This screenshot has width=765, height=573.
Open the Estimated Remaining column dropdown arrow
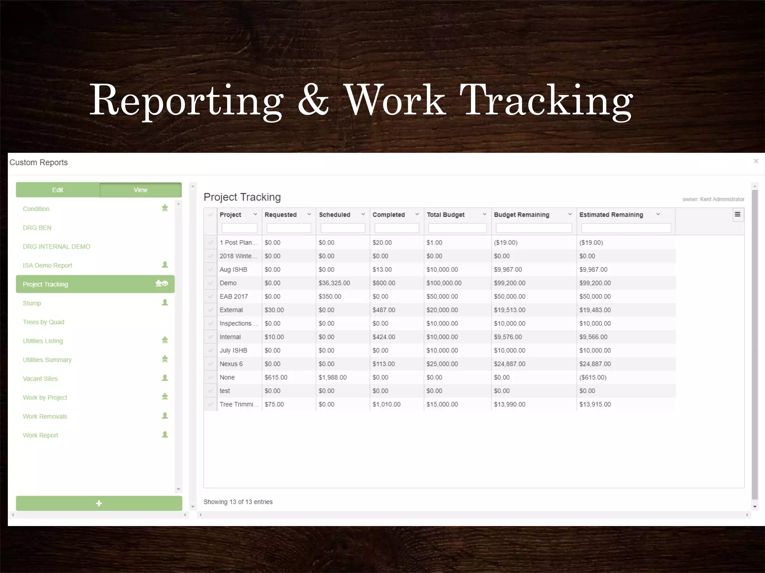click(658, 215)
